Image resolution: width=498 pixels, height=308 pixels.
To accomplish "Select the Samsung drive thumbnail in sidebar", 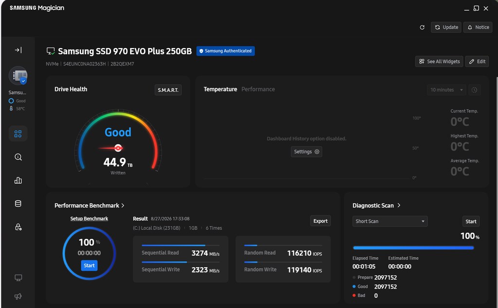I will point(18,75).
